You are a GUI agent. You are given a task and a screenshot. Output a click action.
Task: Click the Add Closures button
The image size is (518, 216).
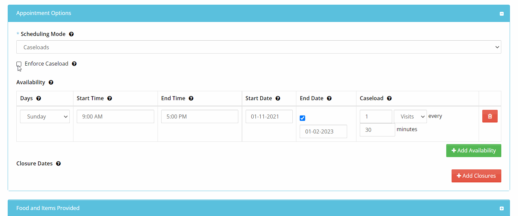[x=476, y=176]
